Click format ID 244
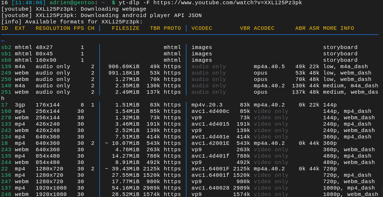This screenshot has width=383, height=197. (x=6, y=162)
